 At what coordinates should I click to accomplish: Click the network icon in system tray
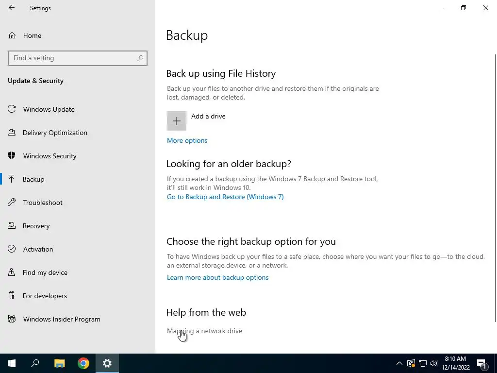coord(423,363)
